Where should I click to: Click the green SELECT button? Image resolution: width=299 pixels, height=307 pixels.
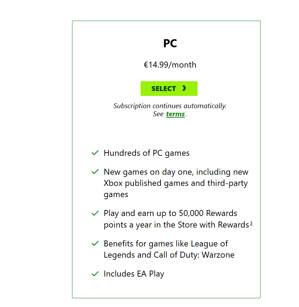(x=169, y=89)
